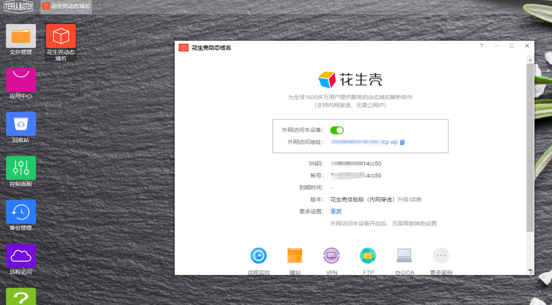552x305 pixels.
Task: Click the window's vertical scrollbar thumb
Action: click(530, 148)
